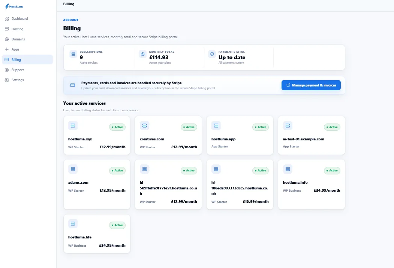This screenshot has width=394, height=268.
Task: Click the Billing card icon in sidebar
Action: [x=7, y=60]
